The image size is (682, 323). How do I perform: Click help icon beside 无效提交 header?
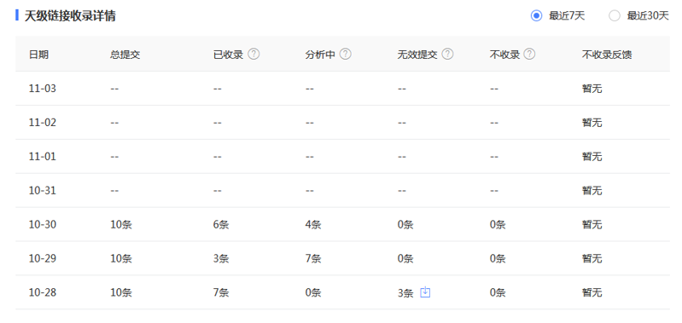[x=447, y=55]
